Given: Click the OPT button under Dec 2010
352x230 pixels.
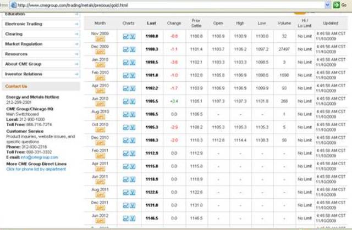Looking at the screenshot, I should pyautogui.click(x=100, y=143).
